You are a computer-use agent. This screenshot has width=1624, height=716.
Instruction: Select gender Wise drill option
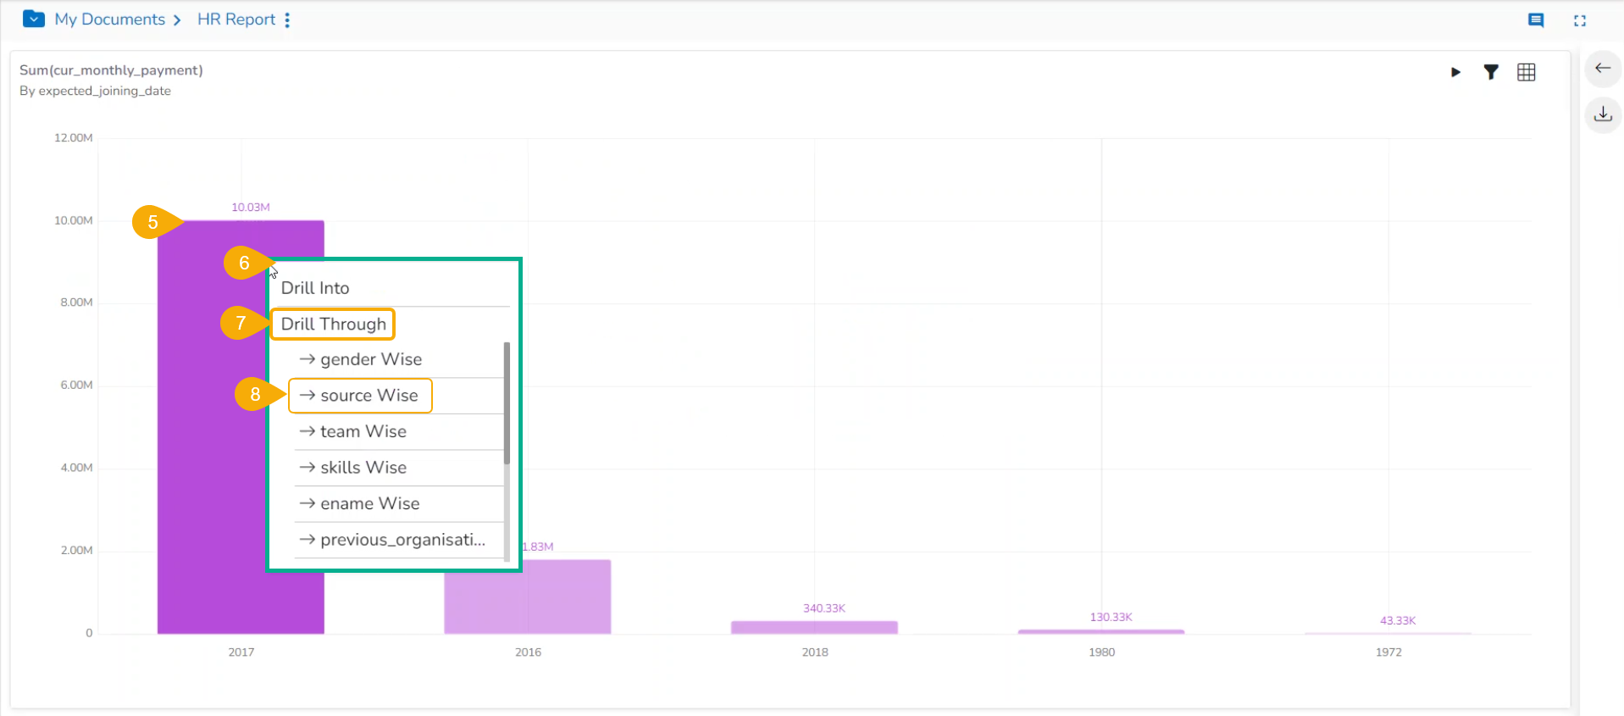(x=370, y=359)
